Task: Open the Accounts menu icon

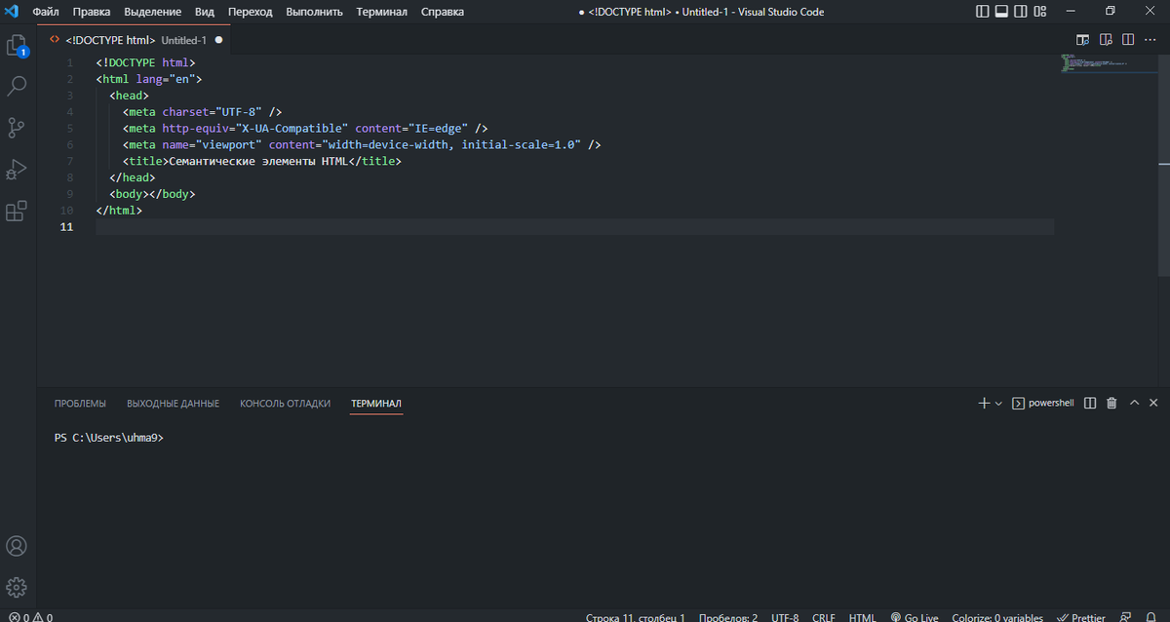Action: click(17, 546)
